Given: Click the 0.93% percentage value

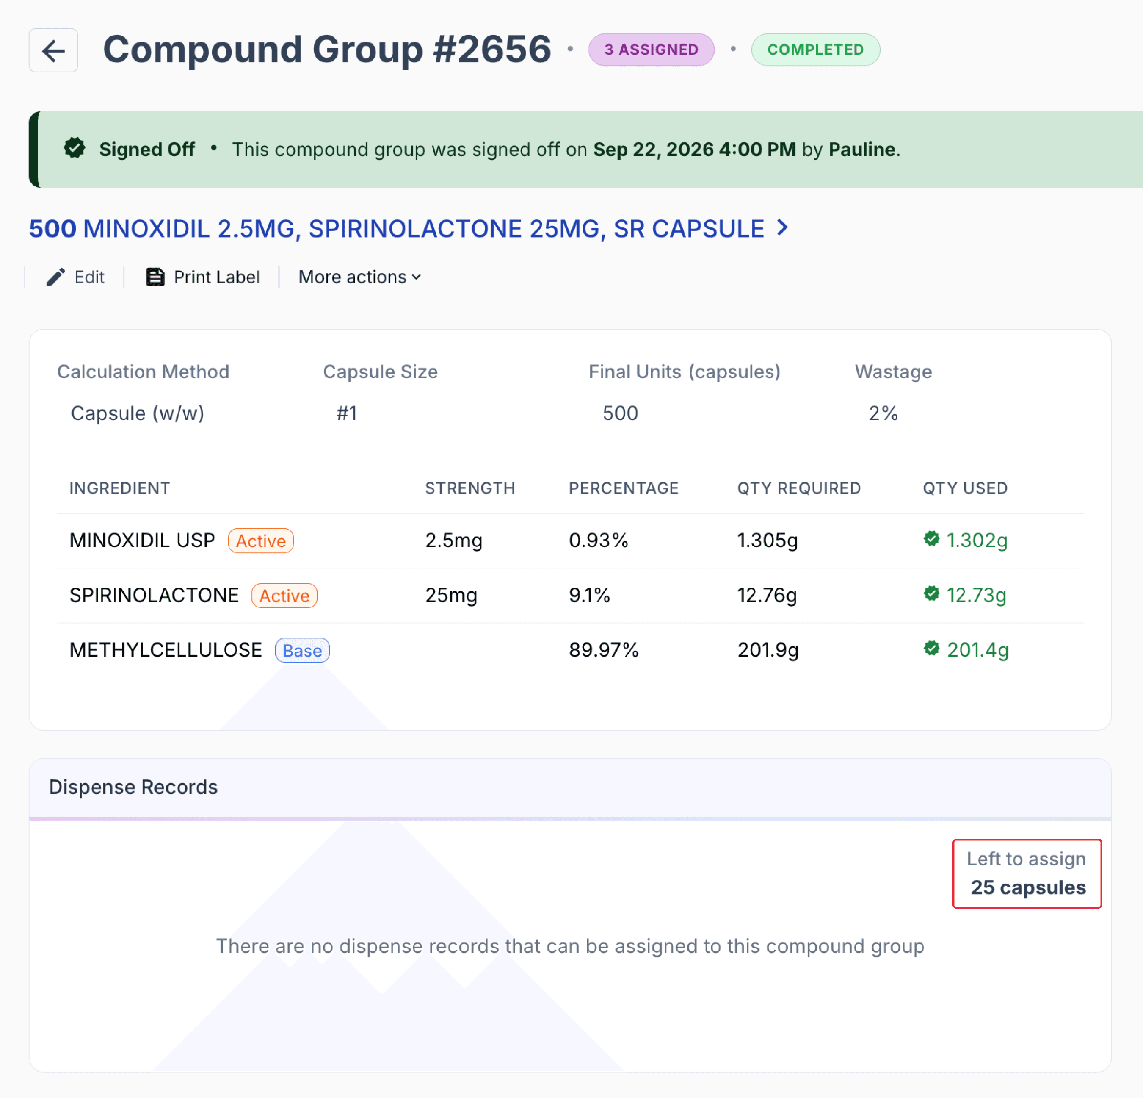Looking at the screenshot, I should tap(599, 540).
